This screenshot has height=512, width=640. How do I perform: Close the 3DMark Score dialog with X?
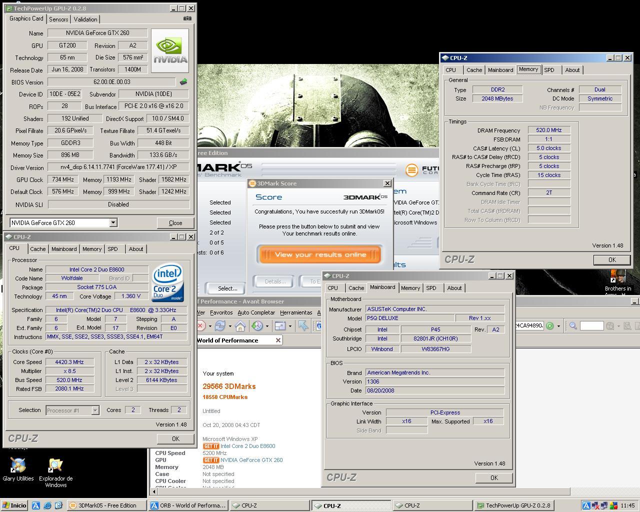pyautogui.click(x=387, y=183)
